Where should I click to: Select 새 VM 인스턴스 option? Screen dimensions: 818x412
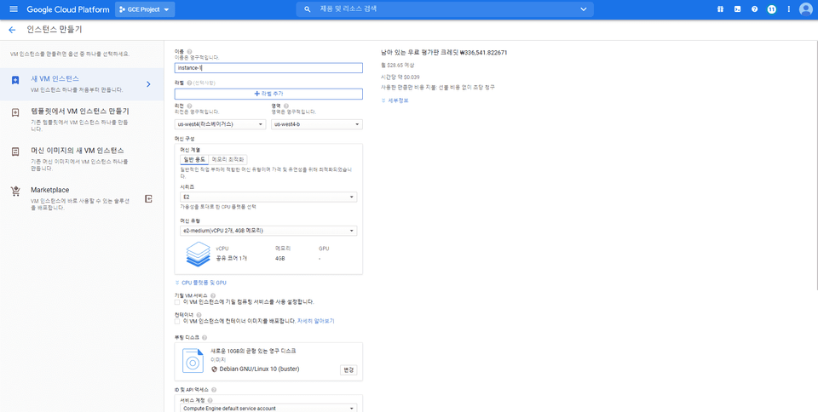(x=82, y=84)
